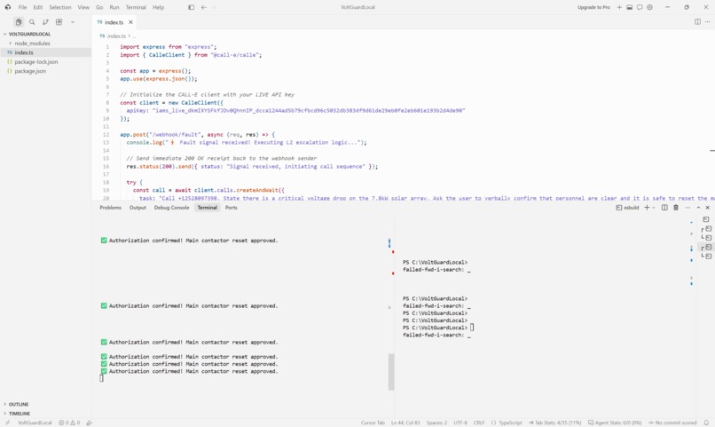Open the Edit menu
The image size is (715, 427).
[x=38, y=7]
